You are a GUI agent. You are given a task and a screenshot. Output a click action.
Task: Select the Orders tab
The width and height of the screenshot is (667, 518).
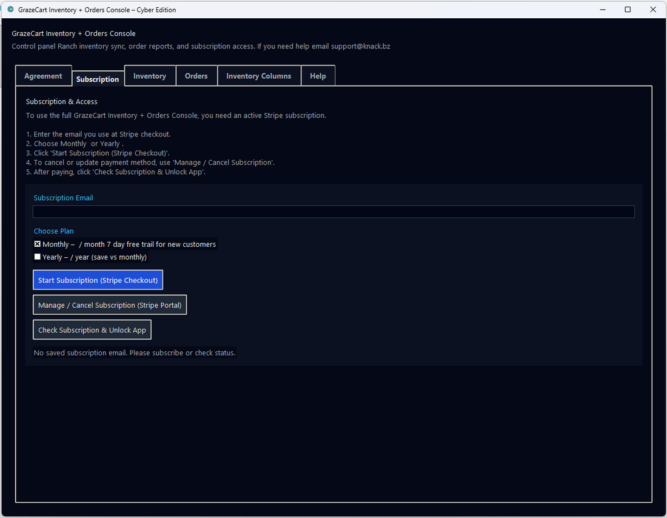(x=196, y=75)
